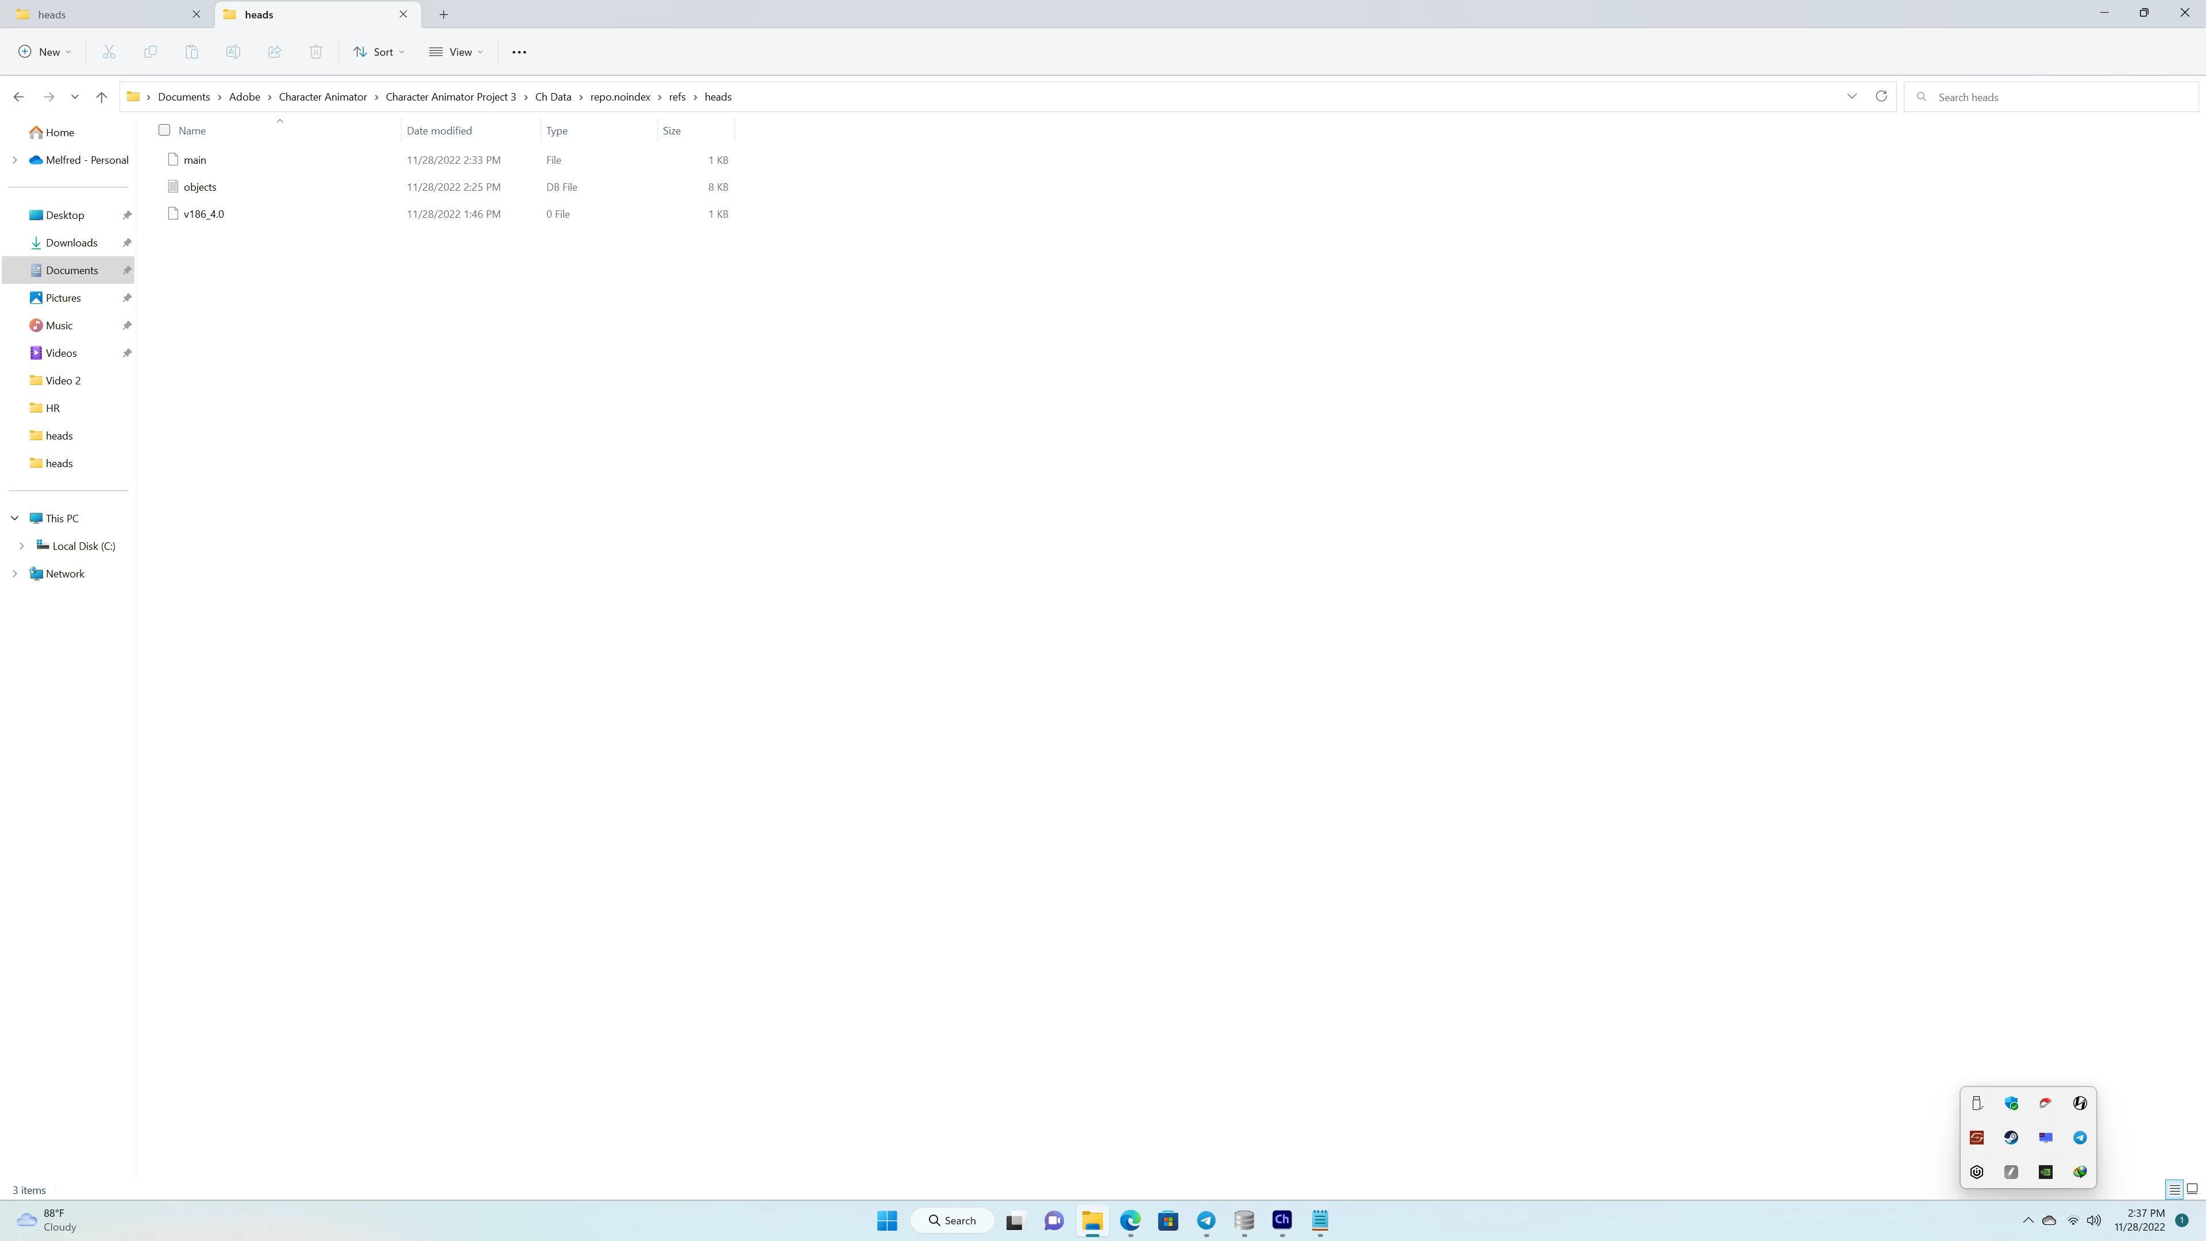Image resolution: width=2206 pixels, height=1241 pixels.
Task: Click the New button in toolbar
Action: [45, 52]
